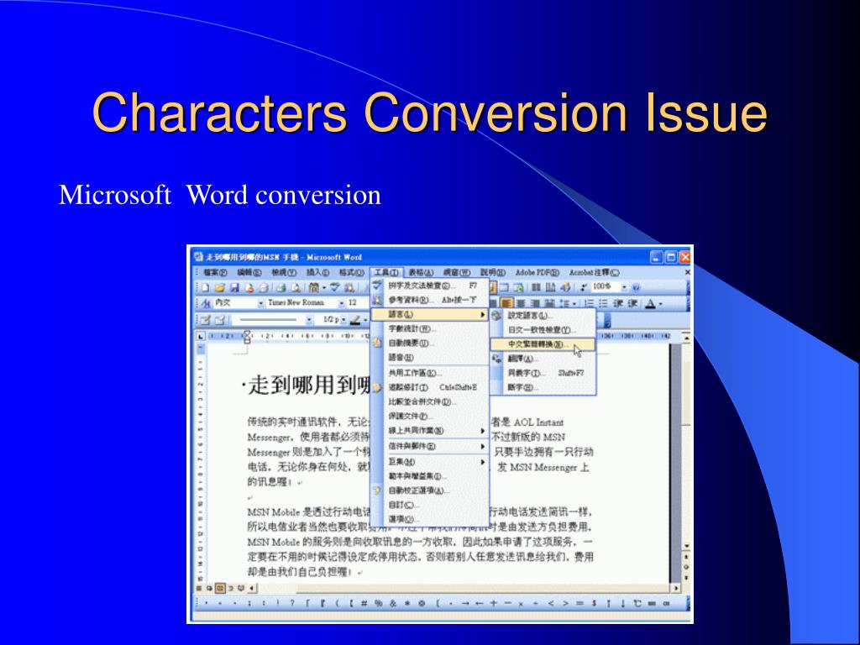
Task: Insert the greater-than > symbol
Action: [565, 603]
